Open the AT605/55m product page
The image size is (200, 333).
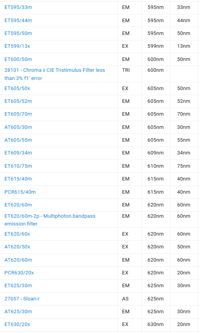pos(18,140)
